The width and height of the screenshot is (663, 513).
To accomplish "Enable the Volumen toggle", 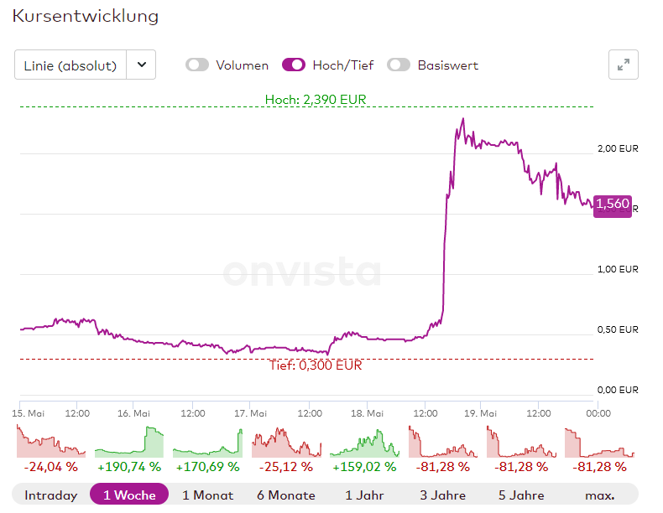I will [x=197, y=65].
